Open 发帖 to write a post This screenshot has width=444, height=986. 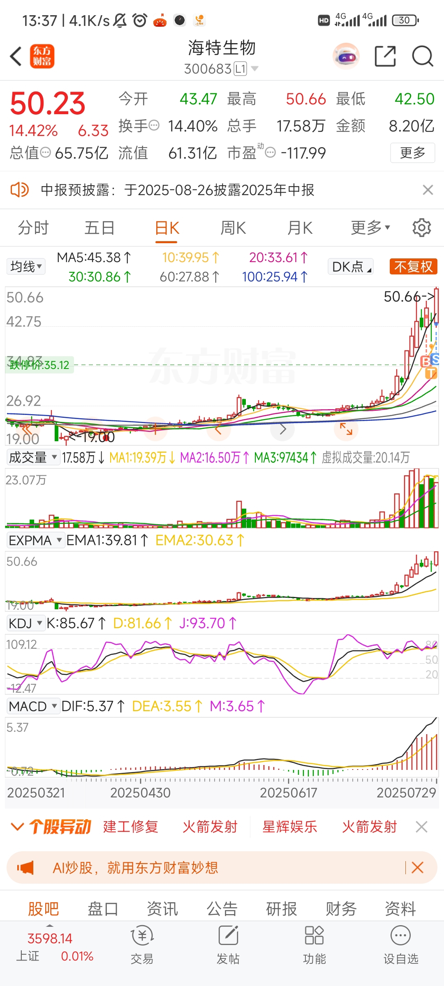[x=228, y=945]
